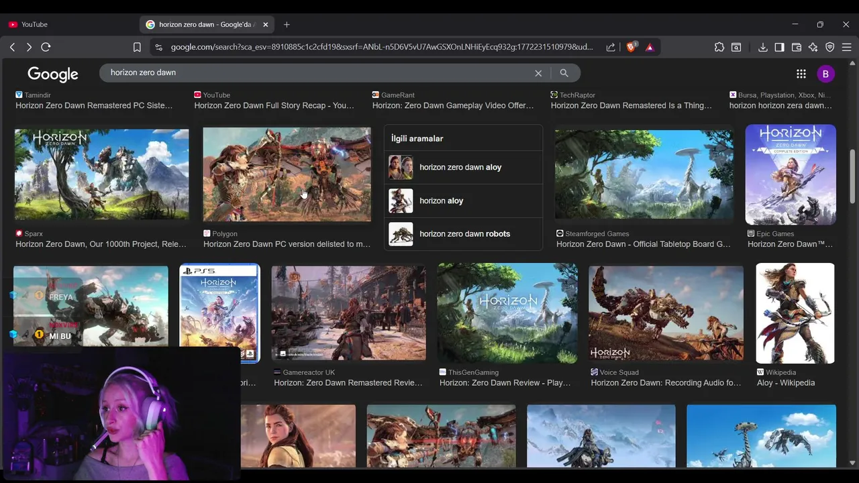The width and height of the screenshot is (859, 483).
Task: Click the İlgili aramalar heading
Action: pyautogui.click(x=417, y=139)
